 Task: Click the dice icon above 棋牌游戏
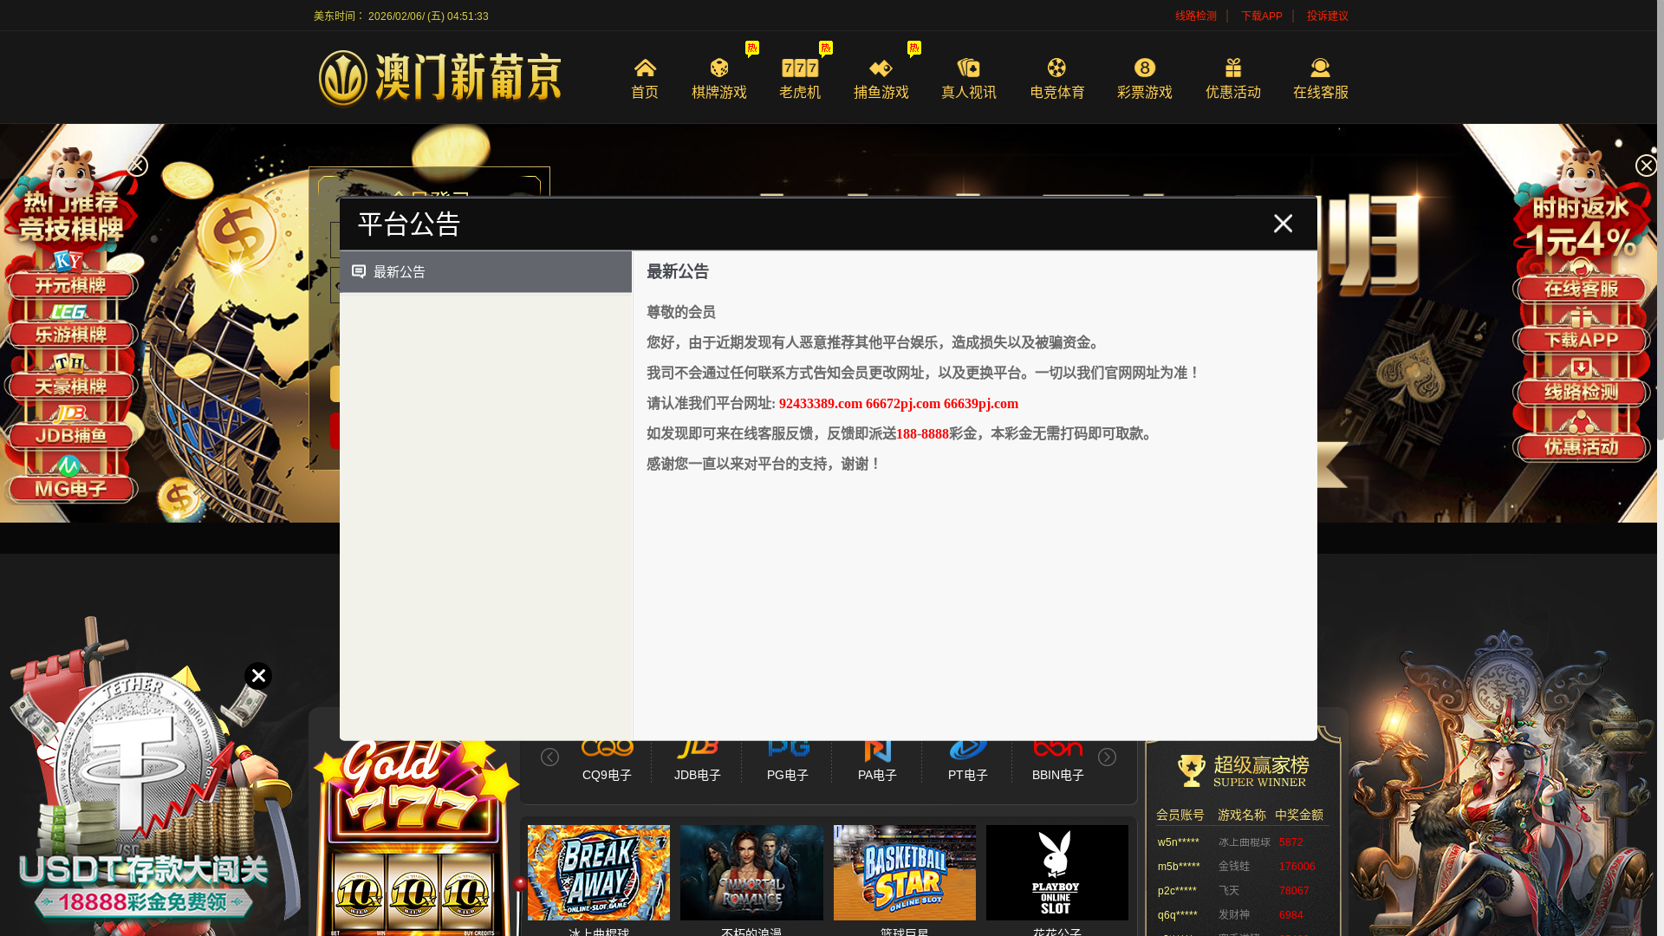[719, 68]
